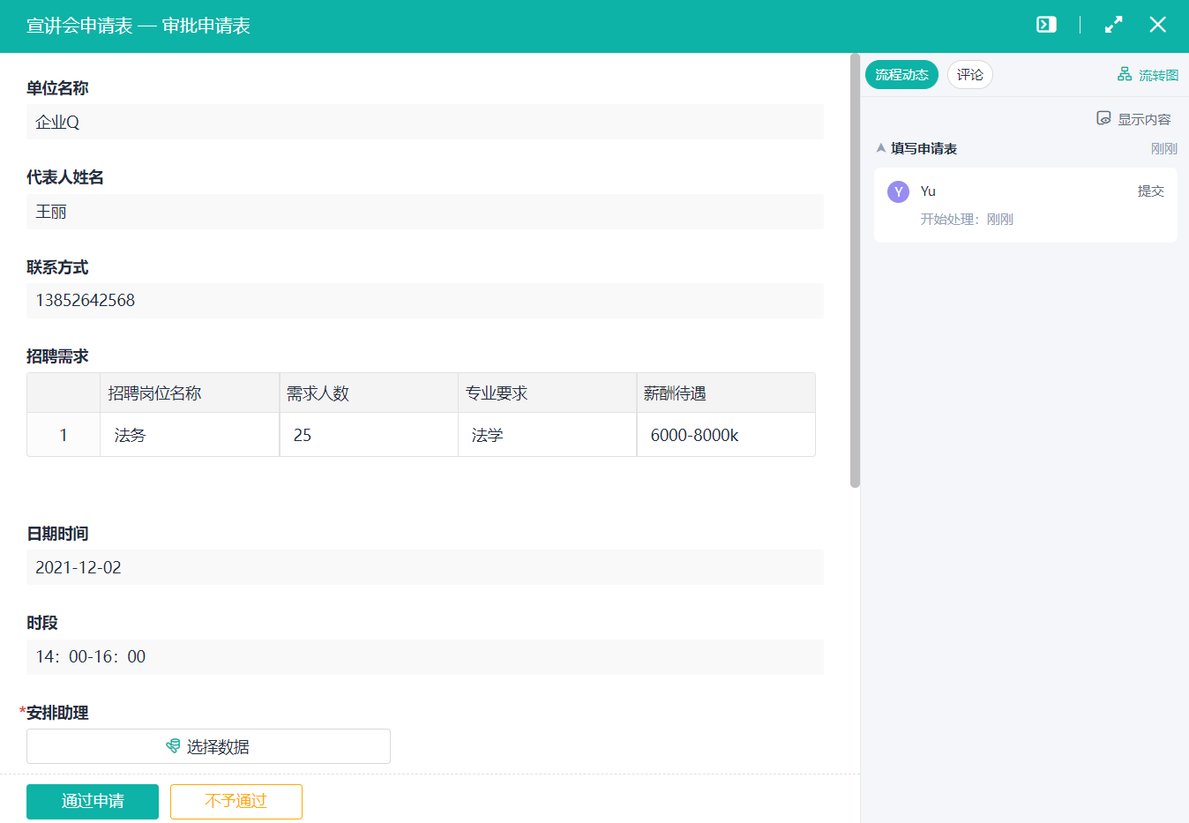Viewport: 1189px width, 823px height.
Task: Collapse the side panel using header icon
Action: pos(1046,25)
